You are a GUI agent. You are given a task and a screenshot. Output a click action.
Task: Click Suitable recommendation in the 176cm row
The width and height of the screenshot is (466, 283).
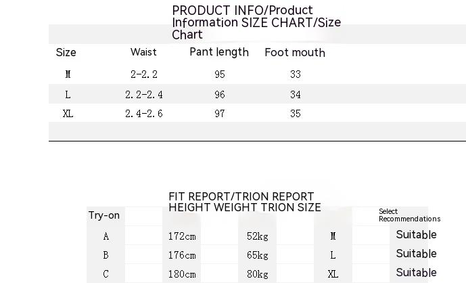click(416, 254)
